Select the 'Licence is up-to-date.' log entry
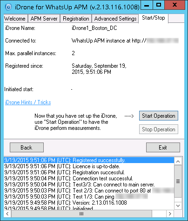This screenshot has width=188, height=221. coord(89,166)
